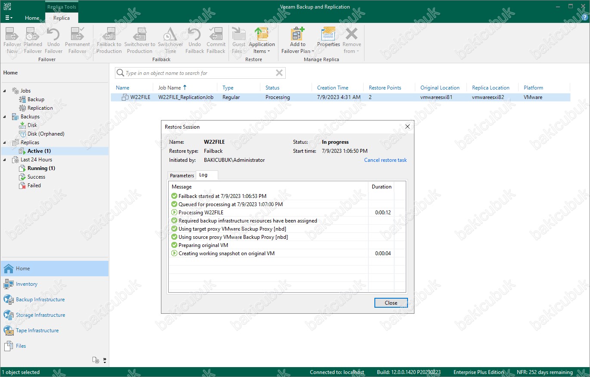The image size is (590, 377).
Task: Click Cancel restore task link
Action: point(385,160)
